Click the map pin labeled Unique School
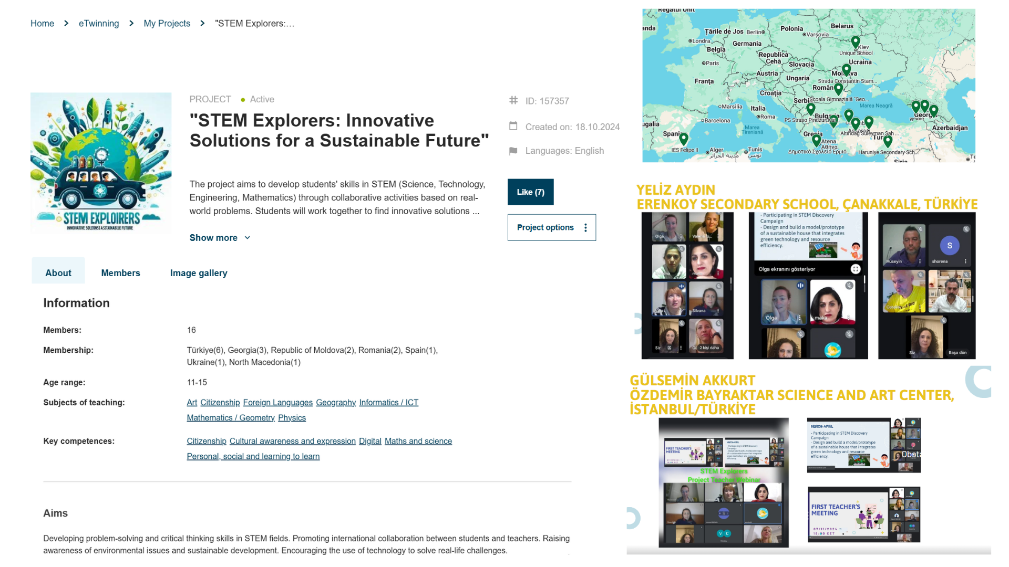This screenshot has width=1009, height=567. point(856,41)
